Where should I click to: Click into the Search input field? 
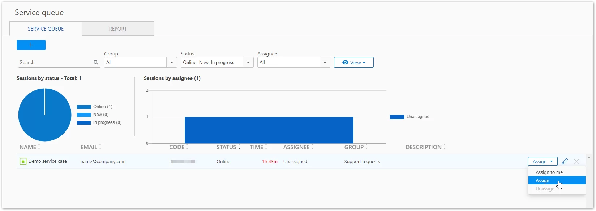coord(54,62)
